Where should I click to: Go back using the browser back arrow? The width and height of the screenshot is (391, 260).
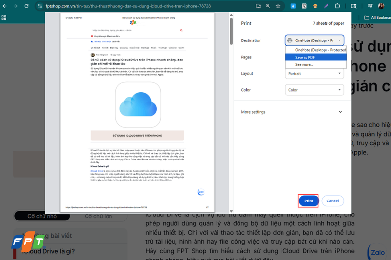pyautogui.click(x=4, y=6)
